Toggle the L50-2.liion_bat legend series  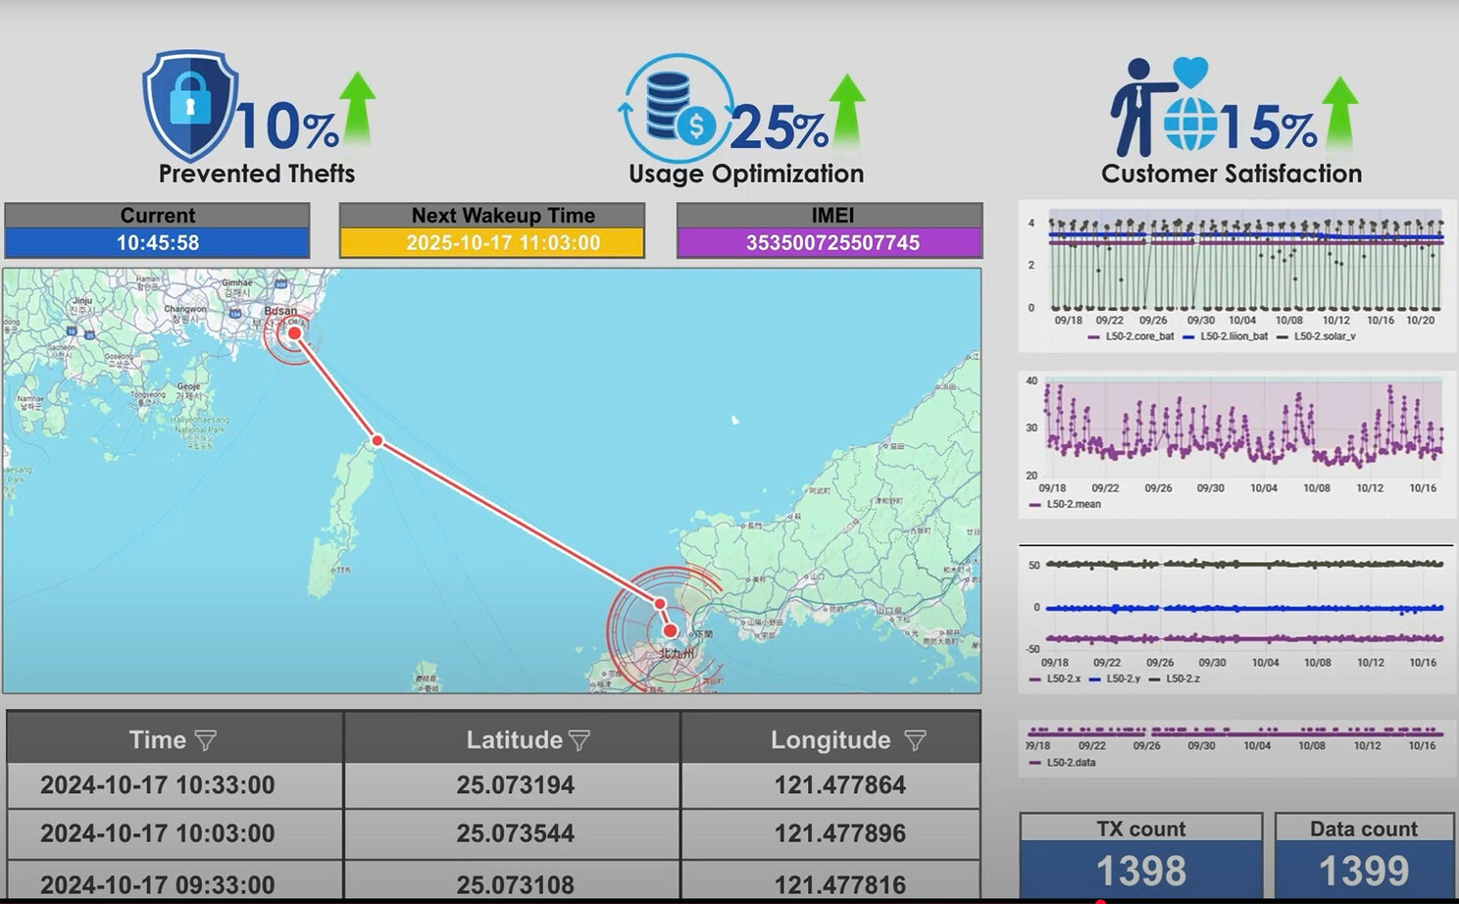click(x=1233, y=336)
